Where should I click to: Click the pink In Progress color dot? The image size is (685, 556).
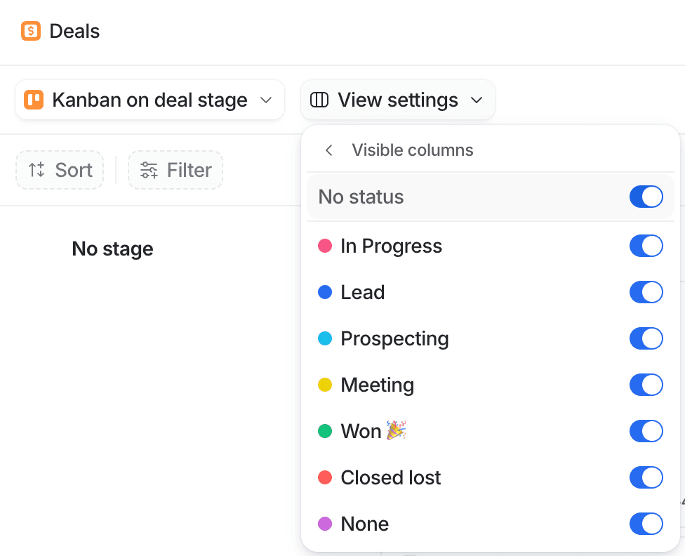pos(325,246)
